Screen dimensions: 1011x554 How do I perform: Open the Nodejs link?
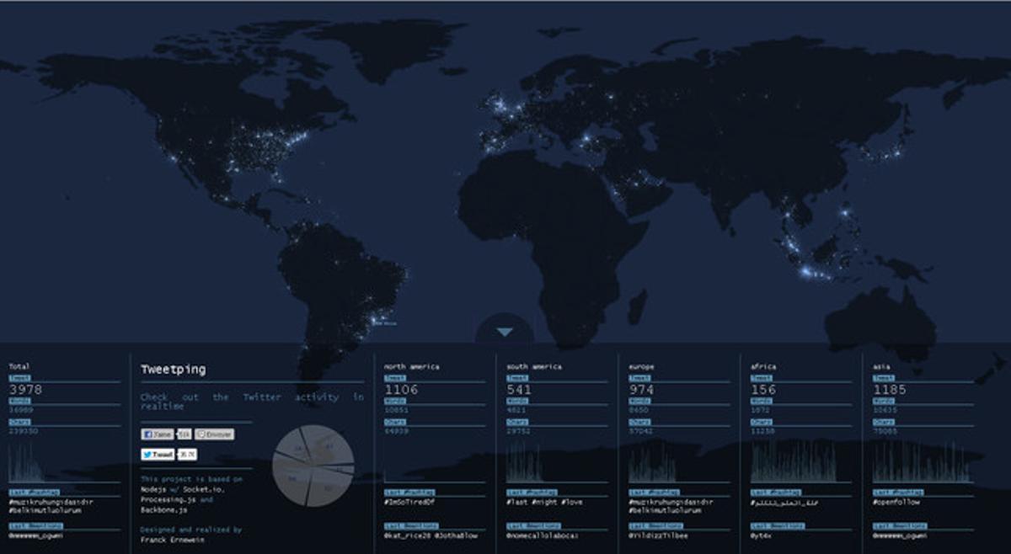pos(153,489)
